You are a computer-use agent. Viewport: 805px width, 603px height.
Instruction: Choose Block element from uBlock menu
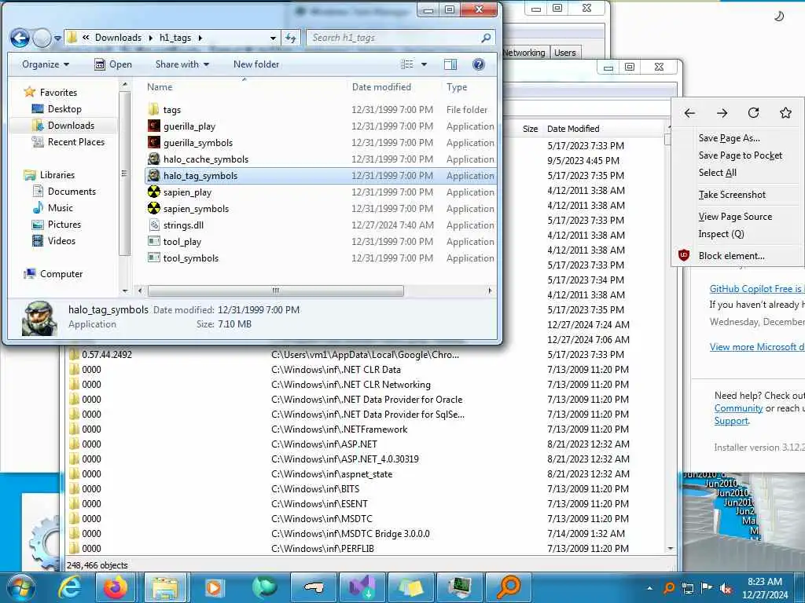[x=731, y=255]
